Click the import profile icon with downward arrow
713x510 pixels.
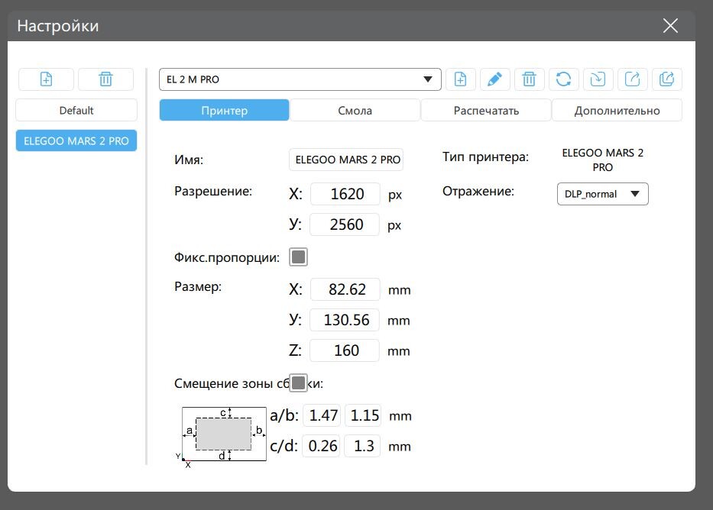point(598,79)
